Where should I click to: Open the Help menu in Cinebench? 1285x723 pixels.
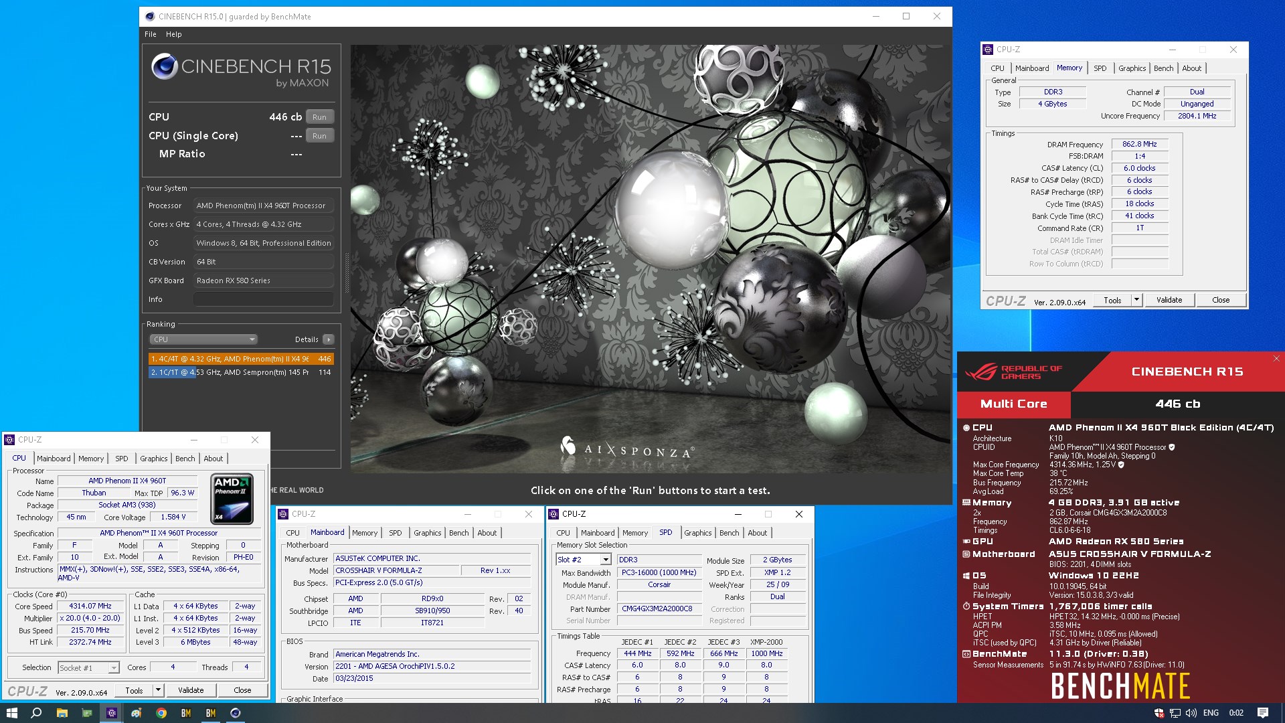(x=174, y=34)
